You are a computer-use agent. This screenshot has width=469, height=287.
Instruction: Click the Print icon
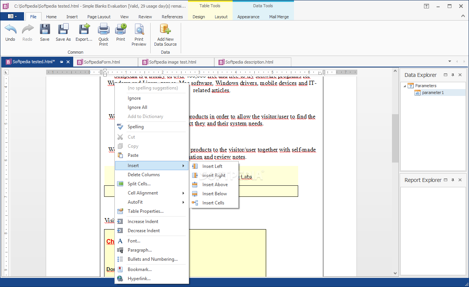tap(120, 30)
